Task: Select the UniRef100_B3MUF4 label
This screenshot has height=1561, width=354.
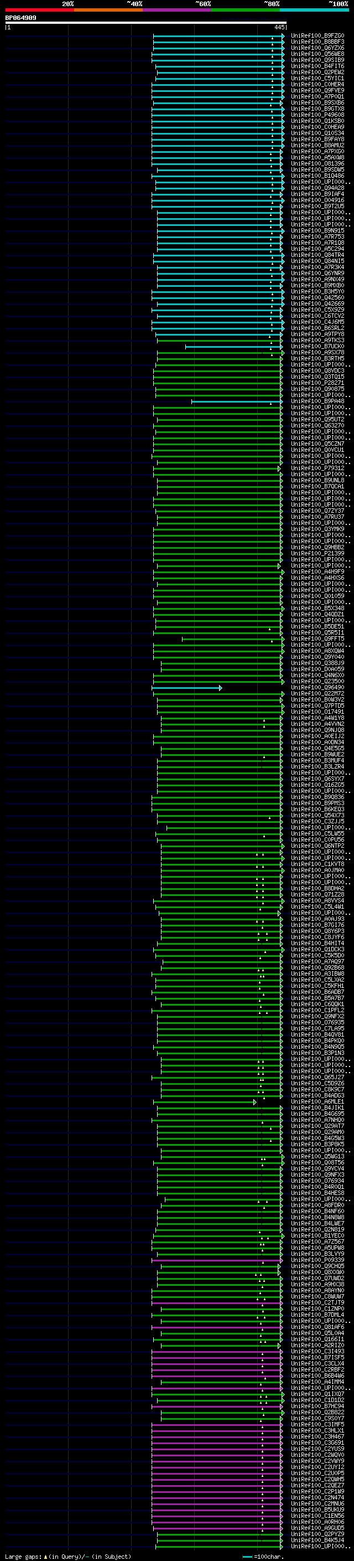Action: point(317,760)
